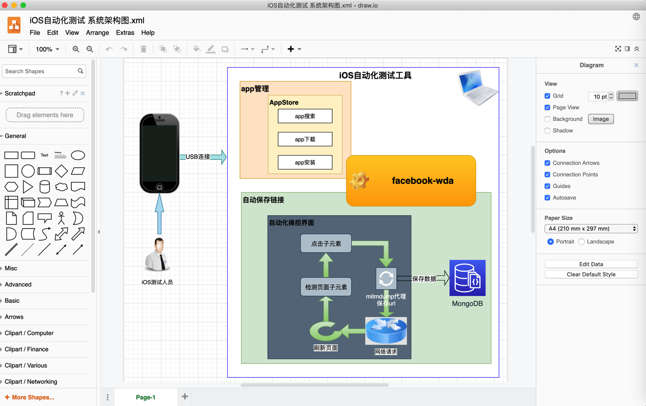Click the zoom in magnifier icon
646x406 pixels.
[76, 49]
